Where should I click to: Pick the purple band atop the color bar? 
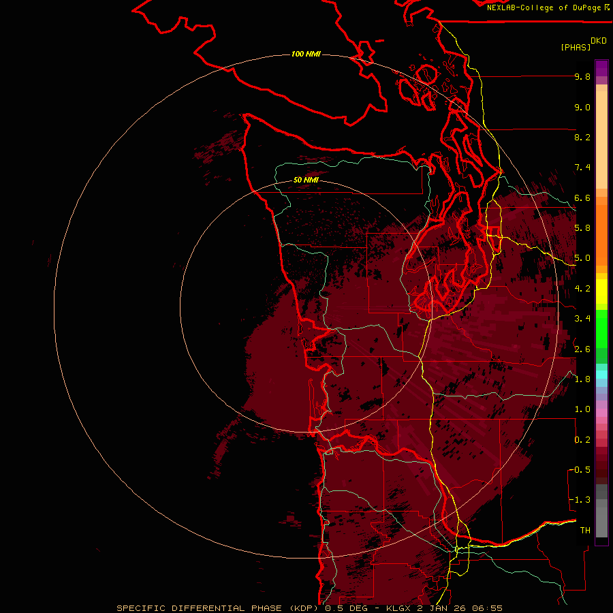(x=601, y=68)
